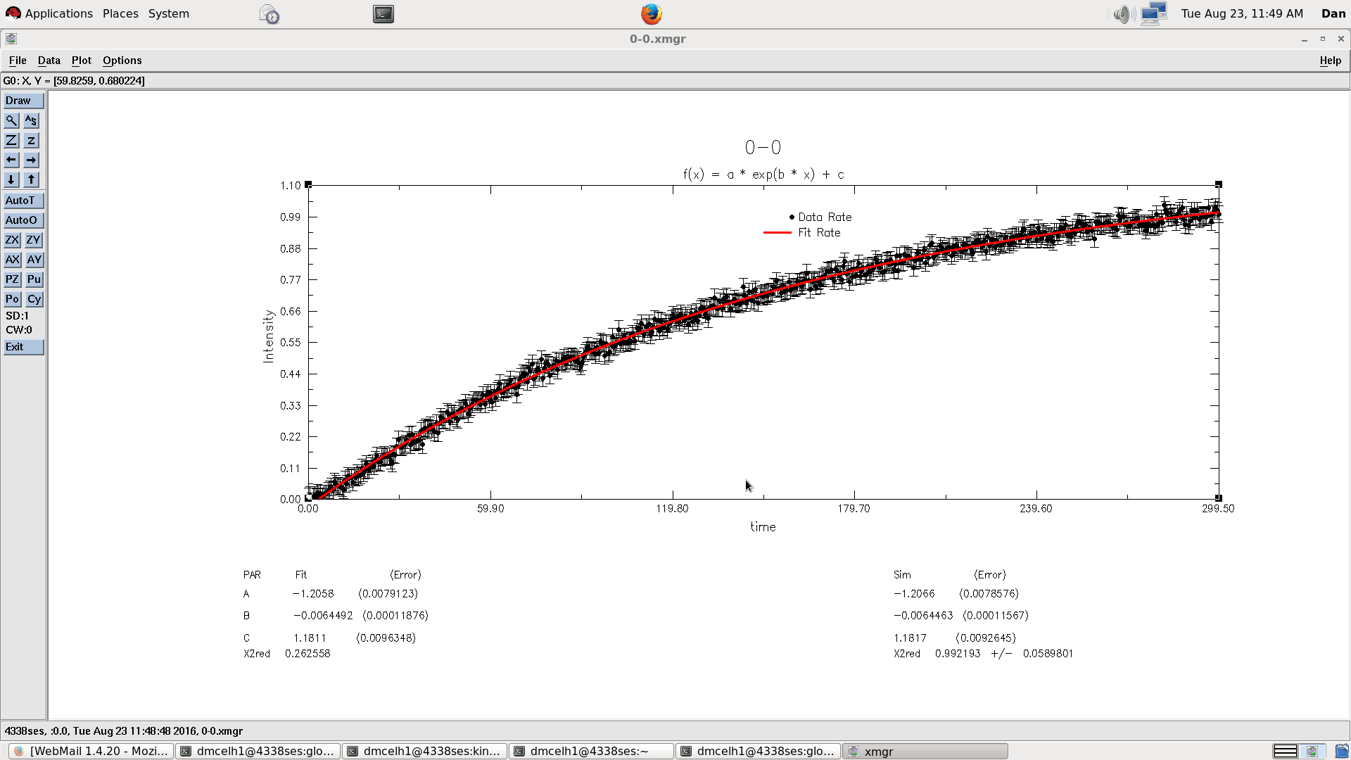Click the large Z zoom-in button
1351x760 pixels.
coord(12,140)
